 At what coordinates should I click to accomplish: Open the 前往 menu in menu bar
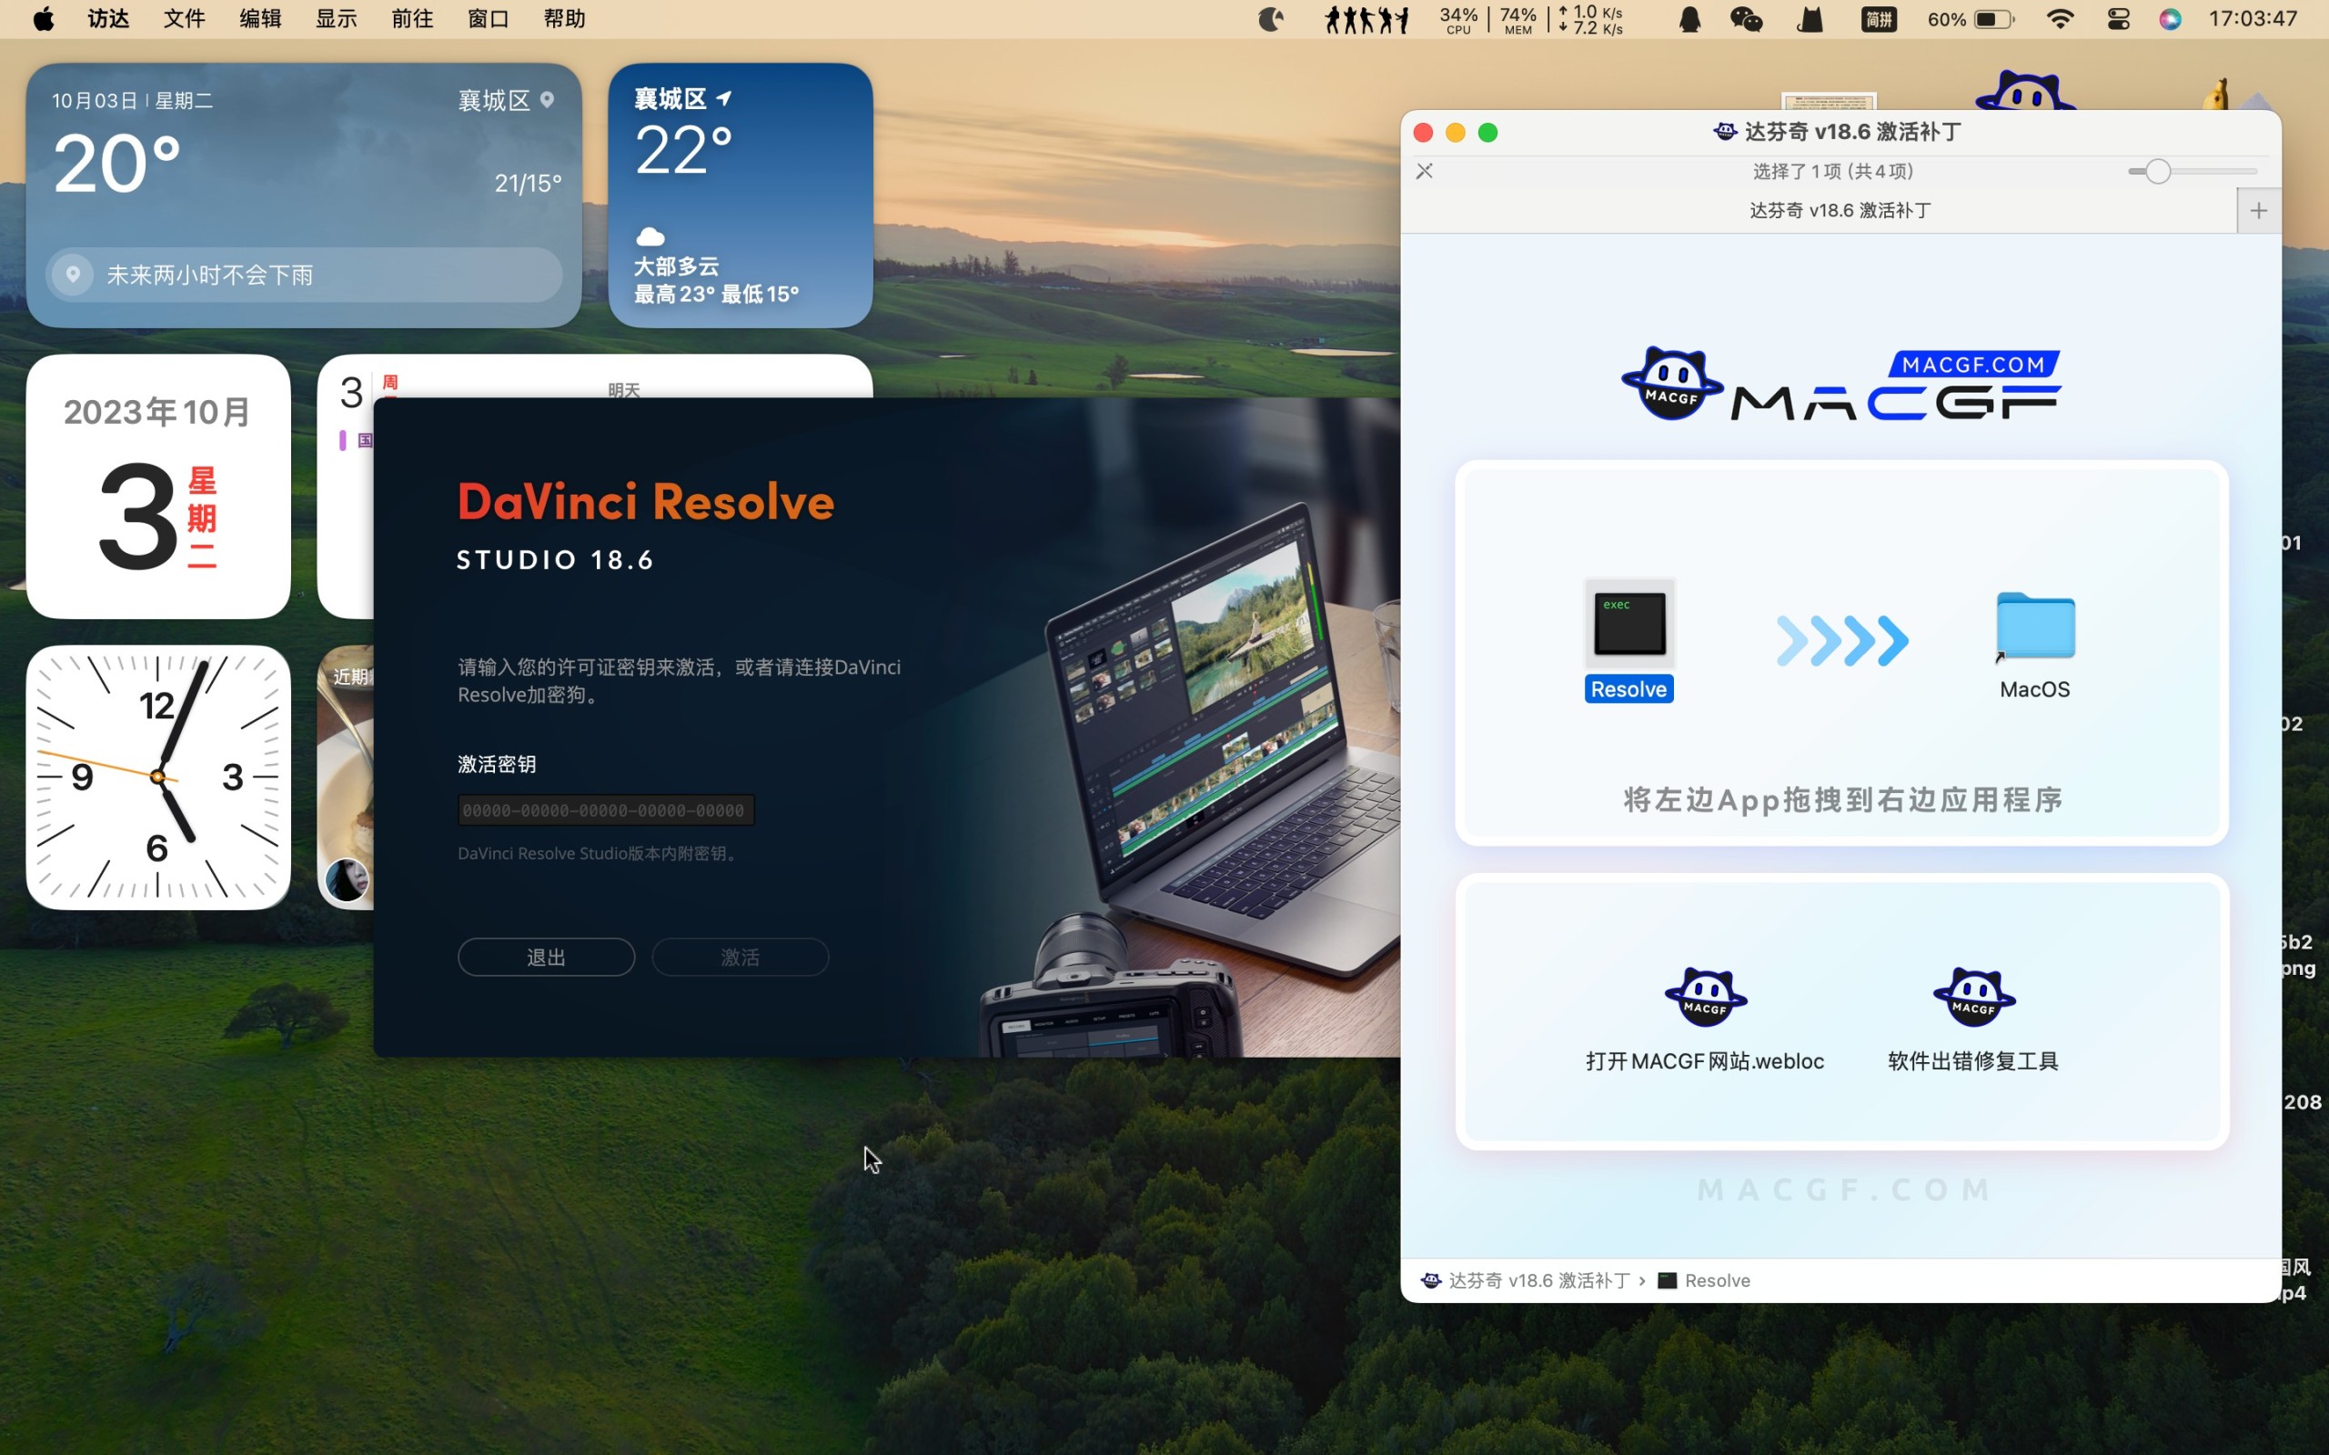412,19
